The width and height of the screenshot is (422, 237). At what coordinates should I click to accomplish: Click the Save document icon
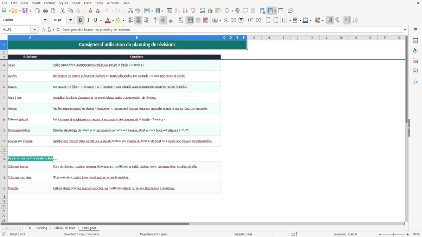pyautogui.click(x=25, y=11)
